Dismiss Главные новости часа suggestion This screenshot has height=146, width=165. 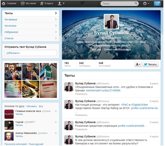(56, 111)
